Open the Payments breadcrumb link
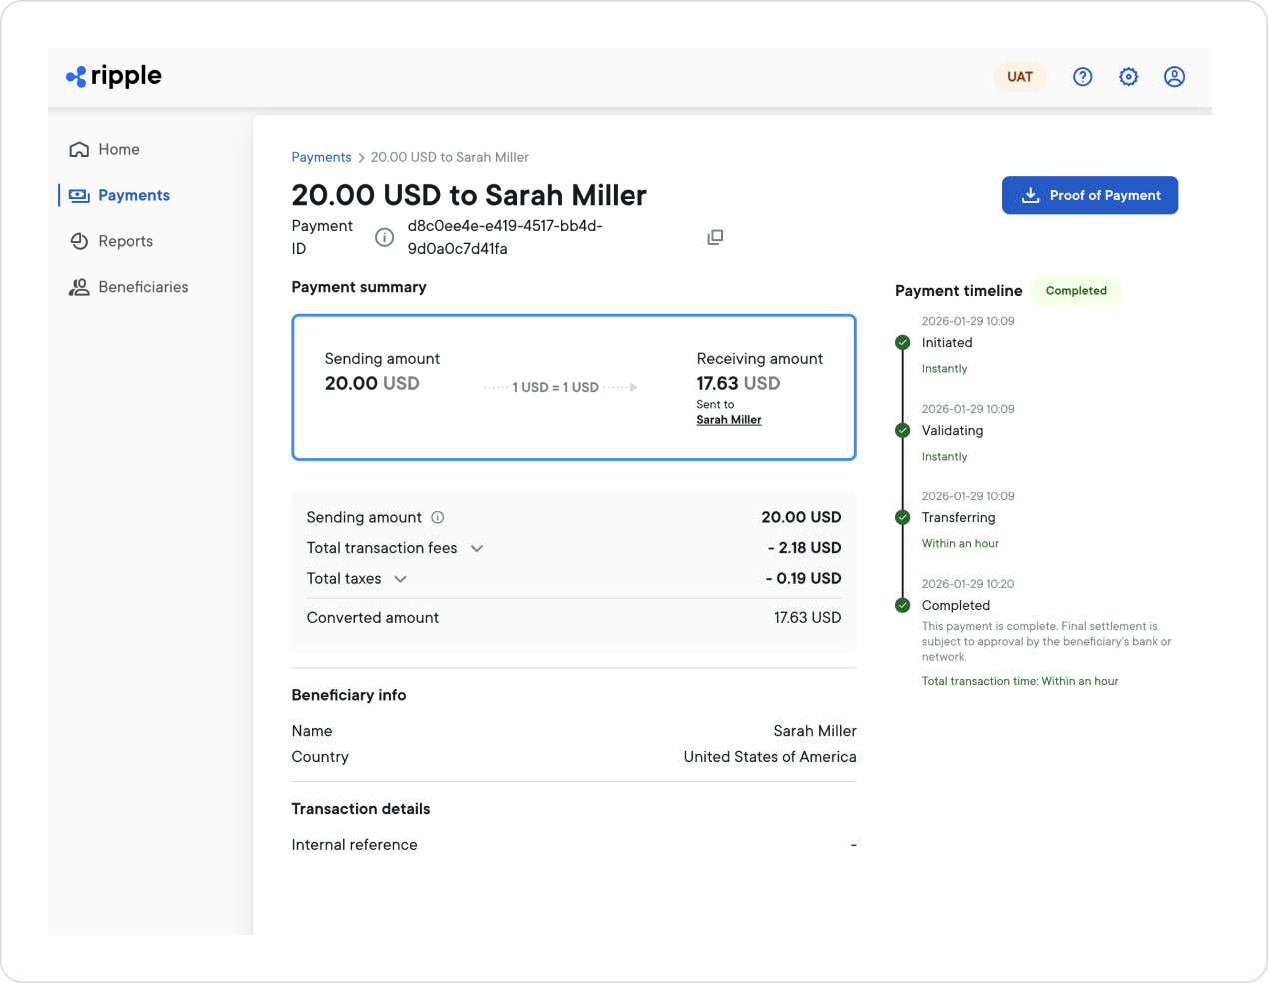1268x983 pixels. click(321, 157)
